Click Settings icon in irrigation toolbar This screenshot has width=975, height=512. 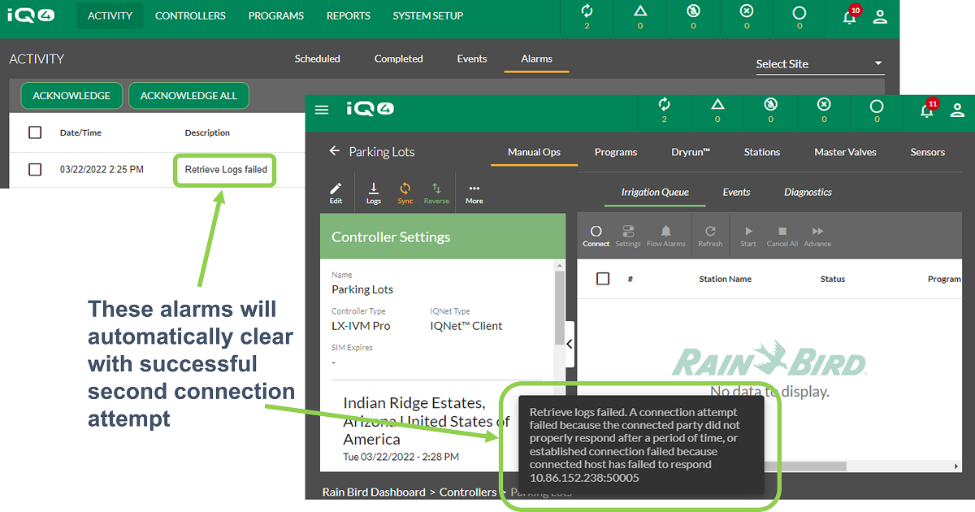628,236
